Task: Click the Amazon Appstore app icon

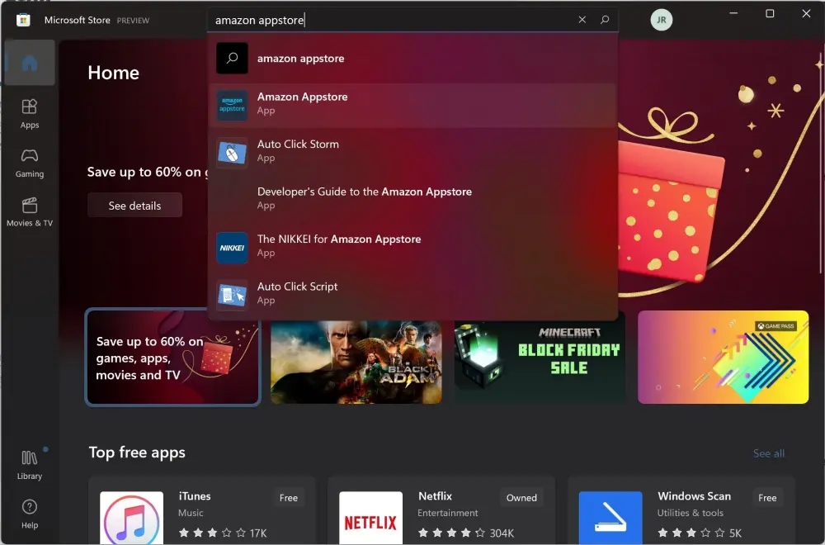Action: click(x=232, y=105)
